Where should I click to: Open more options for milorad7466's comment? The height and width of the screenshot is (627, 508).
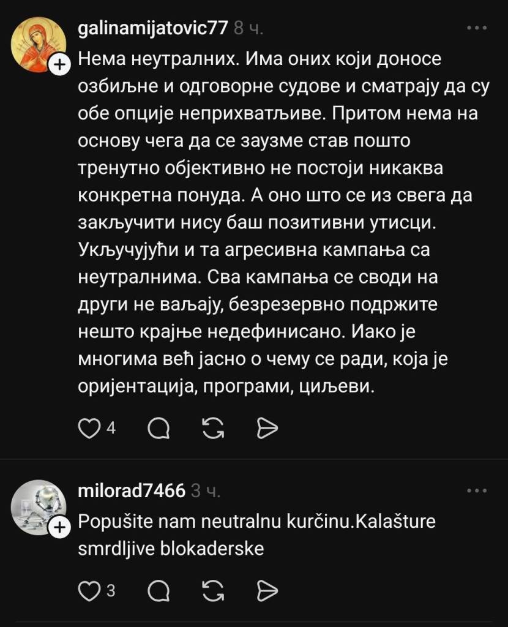[x=476, y=491]
